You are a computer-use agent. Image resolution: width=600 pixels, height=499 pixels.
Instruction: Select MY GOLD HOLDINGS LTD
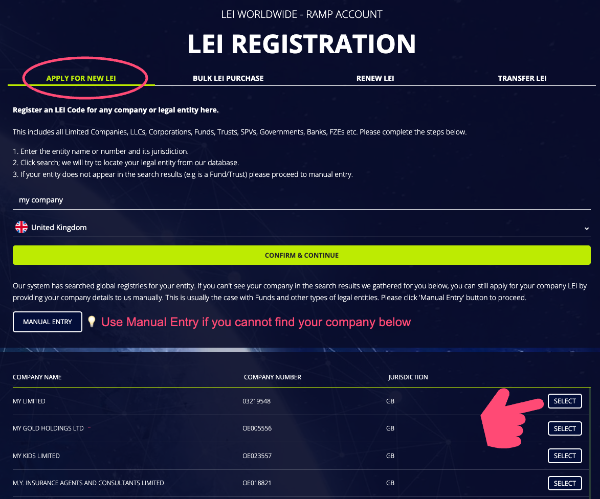pyautogui.click(x=565, y=428)
